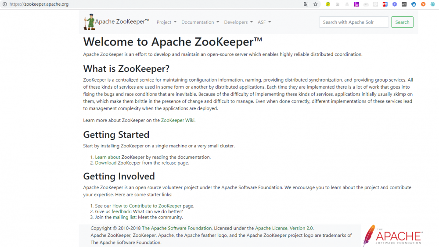439x247 pixels.
Task: Open the ZooKeeper Wiki link
Action: [x=178, y=120]
